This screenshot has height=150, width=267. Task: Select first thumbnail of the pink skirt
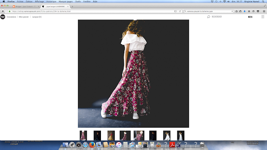pos(83,135)
